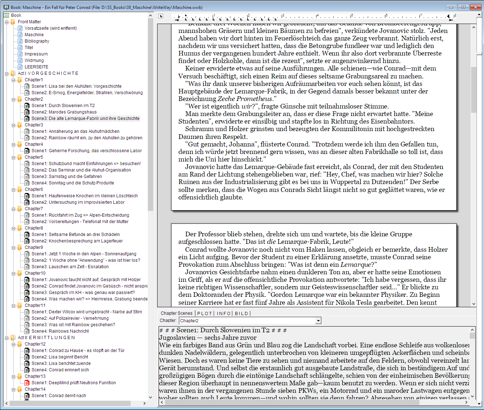Switch to the INFO tab
Viewport: 484px width, 410px height.
224,313
